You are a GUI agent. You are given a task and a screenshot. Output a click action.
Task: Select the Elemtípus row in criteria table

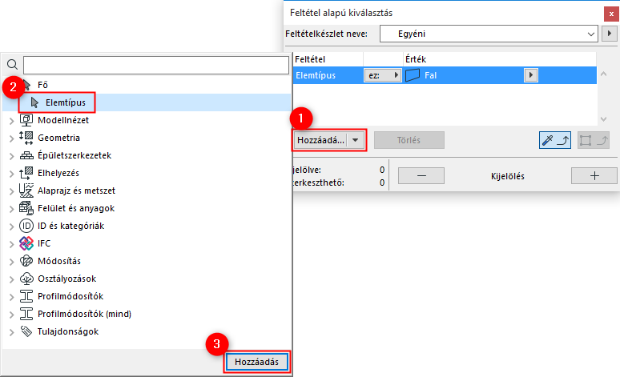tap(445, 75)
